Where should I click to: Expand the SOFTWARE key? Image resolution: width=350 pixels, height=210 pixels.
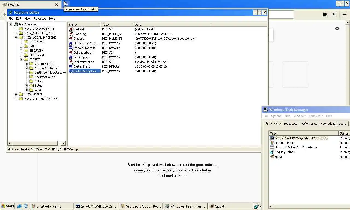point(21,55)
